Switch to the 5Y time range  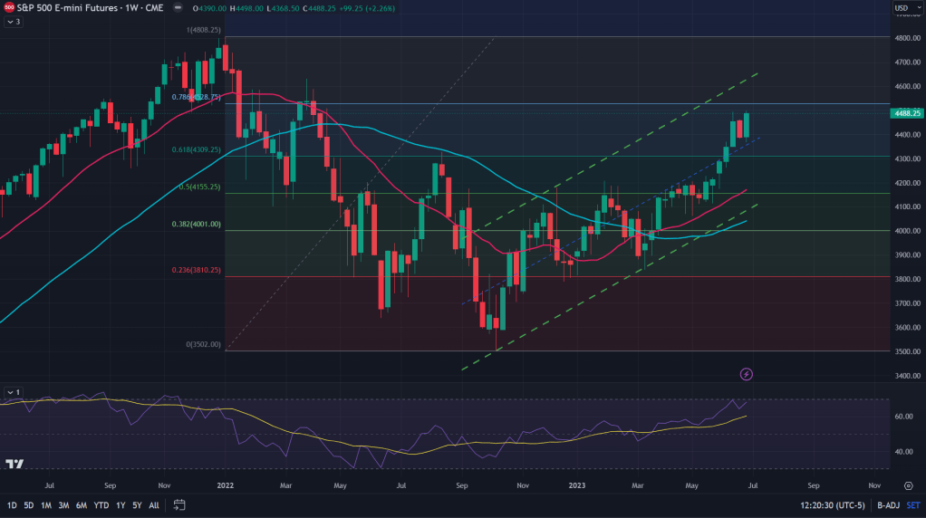(x=136, y=504)
